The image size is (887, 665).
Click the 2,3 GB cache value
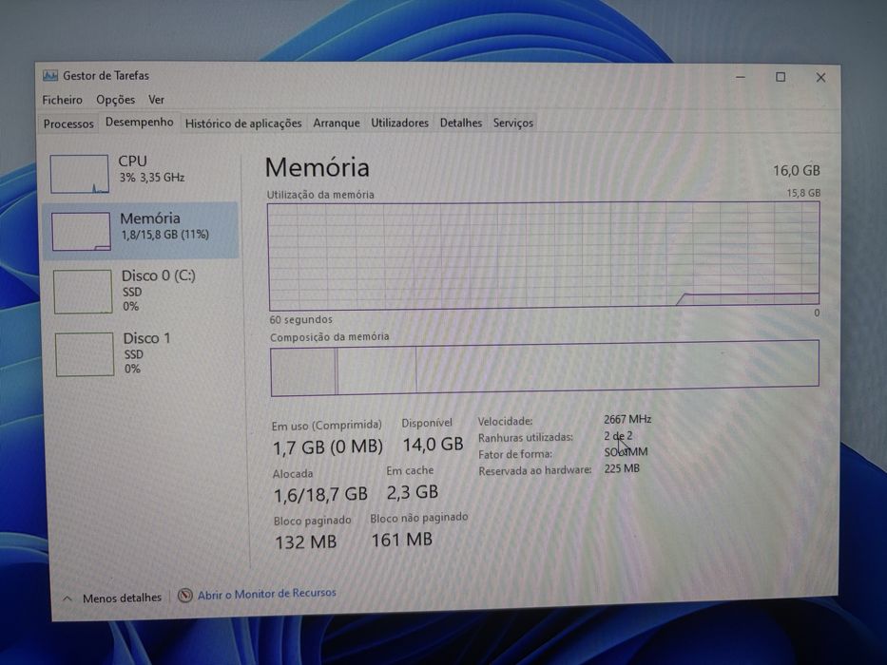pos(413,492)
